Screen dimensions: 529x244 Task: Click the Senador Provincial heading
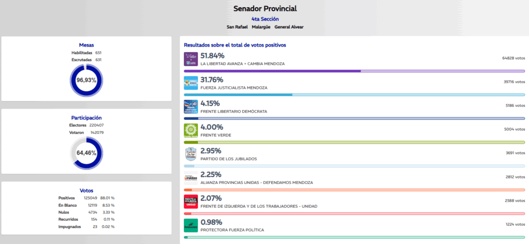(265, 8)
